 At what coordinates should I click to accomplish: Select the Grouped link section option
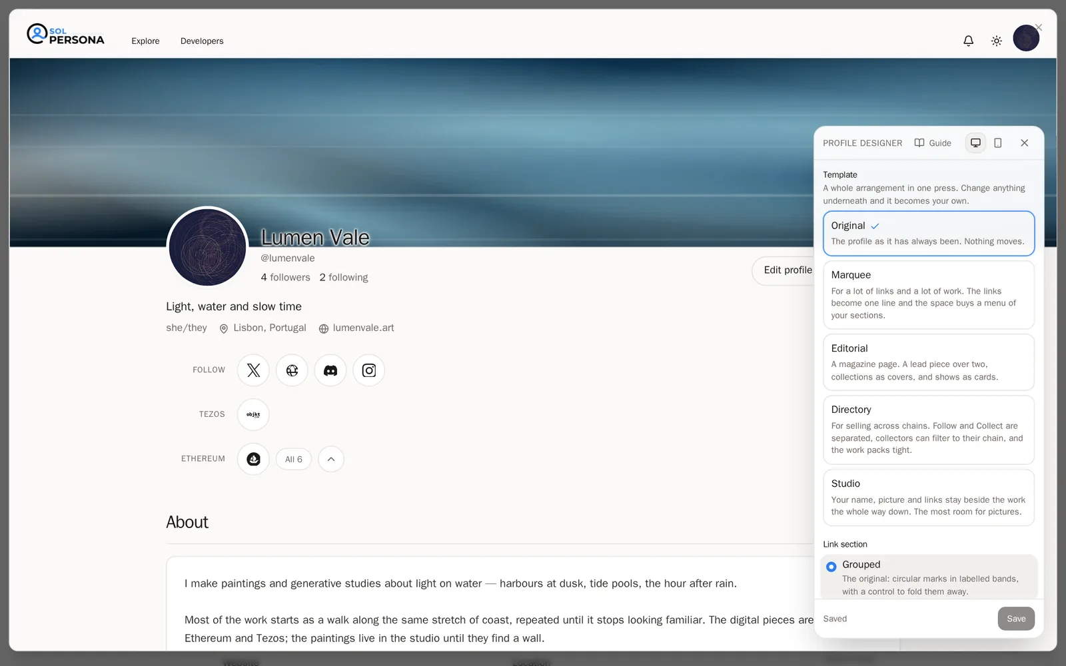click(929, 577)
